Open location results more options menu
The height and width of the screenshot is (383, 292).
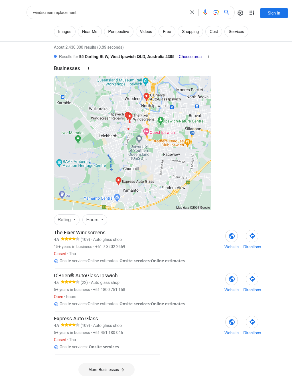click(209, 56)
